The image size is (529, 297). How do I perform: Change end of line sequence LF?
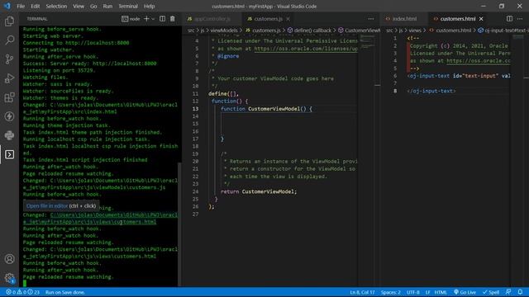[427, 292]
